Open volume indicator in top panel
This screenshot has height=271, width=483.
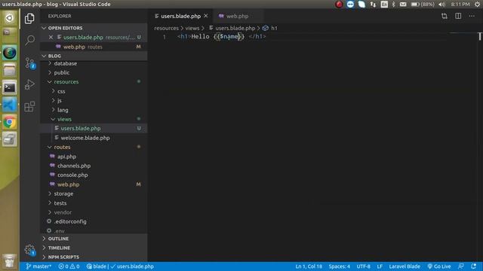pos(441,5)
